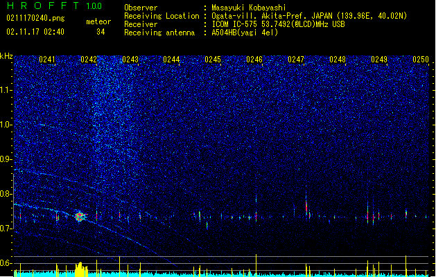Click the Ogata-vill. Akita-Pref. JAPAN location text
436x277 pixels.
(272, 16)
